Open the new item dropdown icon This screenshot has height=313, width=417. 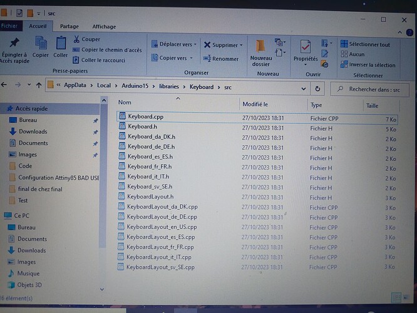click(280, 42)
